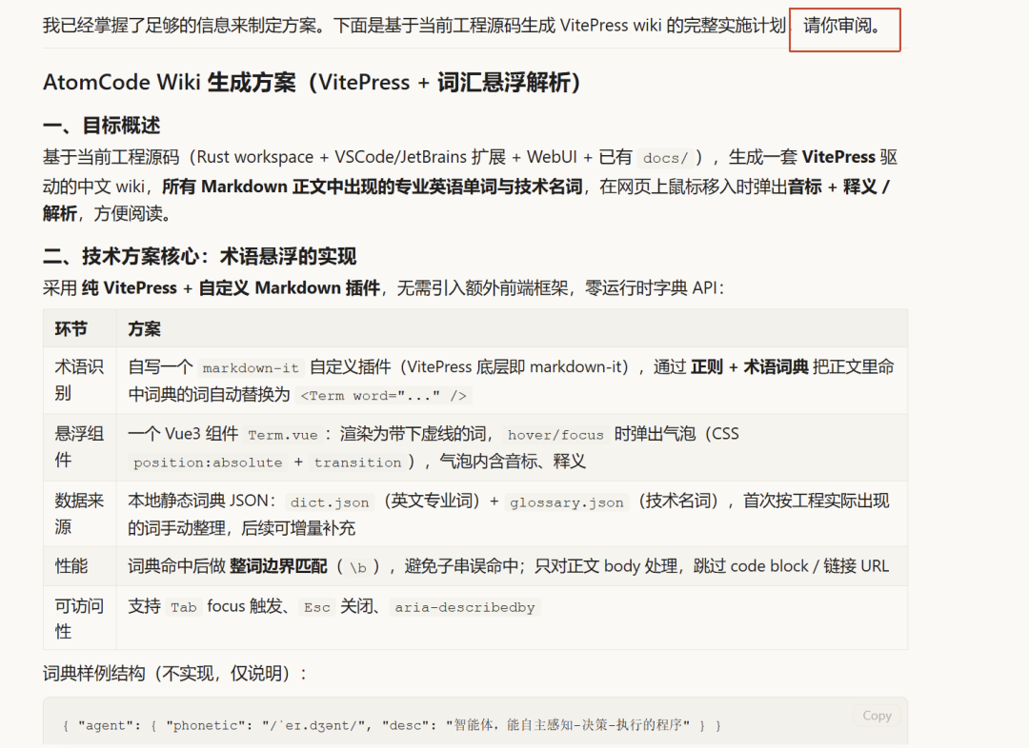The height and width of the screenshot is (748, 1029).
Task: Click the line '词典样例结构（不实现，仅说明）：'
Action: (174, 673)
